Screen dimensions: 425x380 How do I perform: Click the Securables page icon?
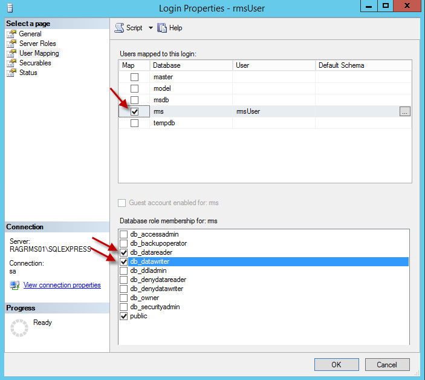tap(11, 63)
